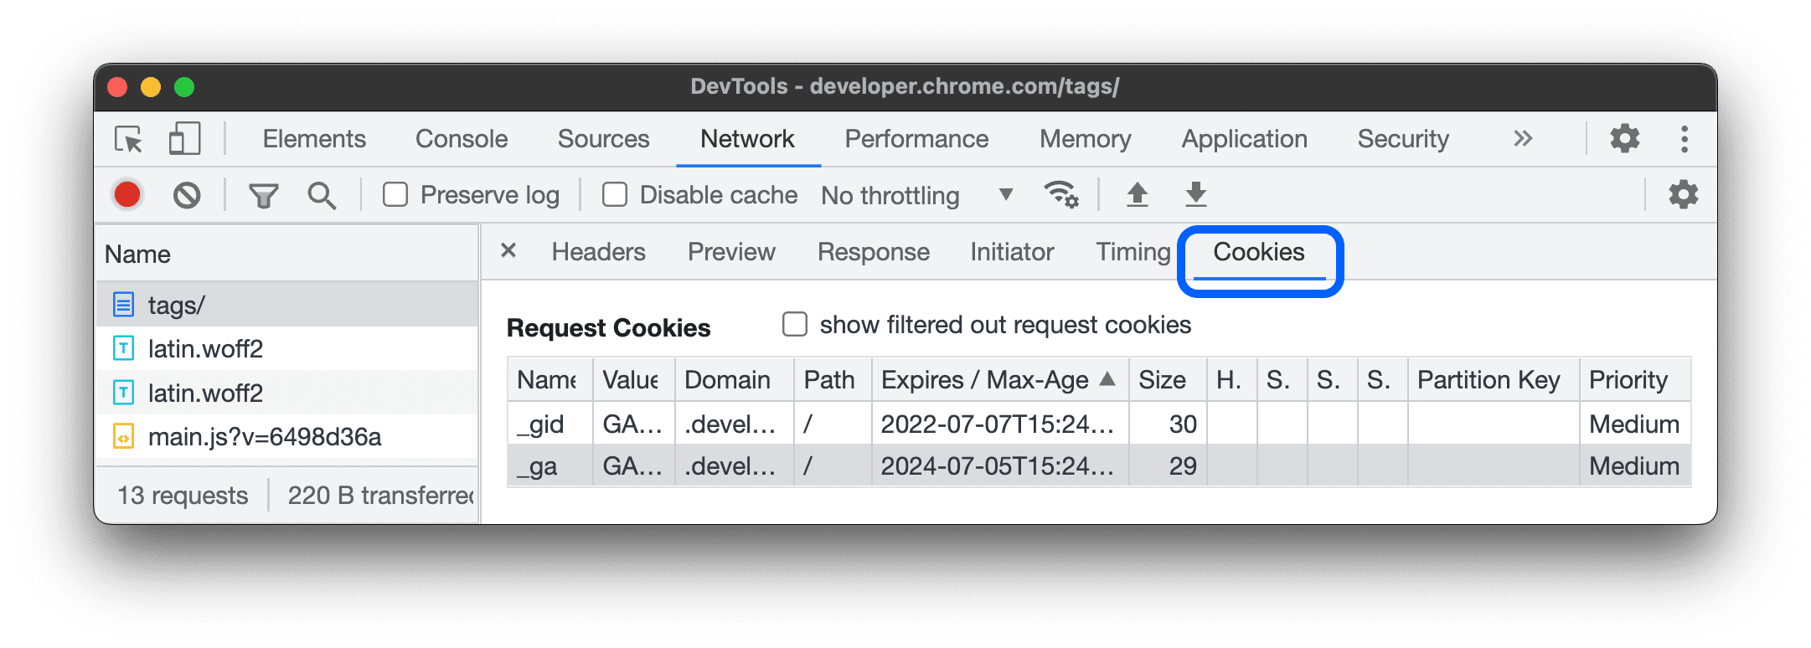
Task: Select the main.js request in the list
Action: [265, 436]
